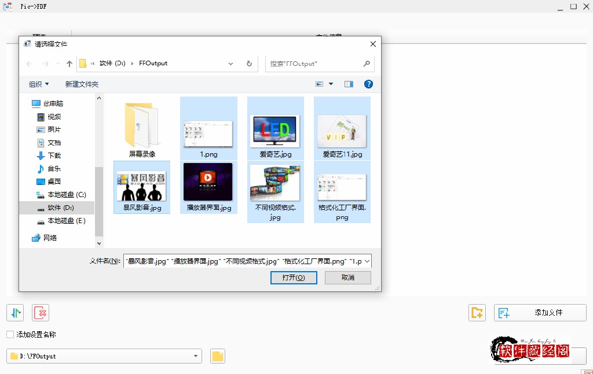593x374 pixels.
Task: Click 新建文件夹 to create a new folder
Action: coord(82,84)
